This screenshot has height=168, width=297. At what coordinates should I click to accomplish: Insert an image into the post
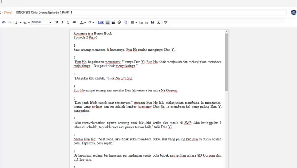[x=108, y=22]
